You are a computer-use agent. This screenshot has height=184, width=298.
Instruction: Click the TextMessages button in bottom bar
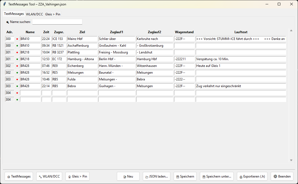pos(19,176)
